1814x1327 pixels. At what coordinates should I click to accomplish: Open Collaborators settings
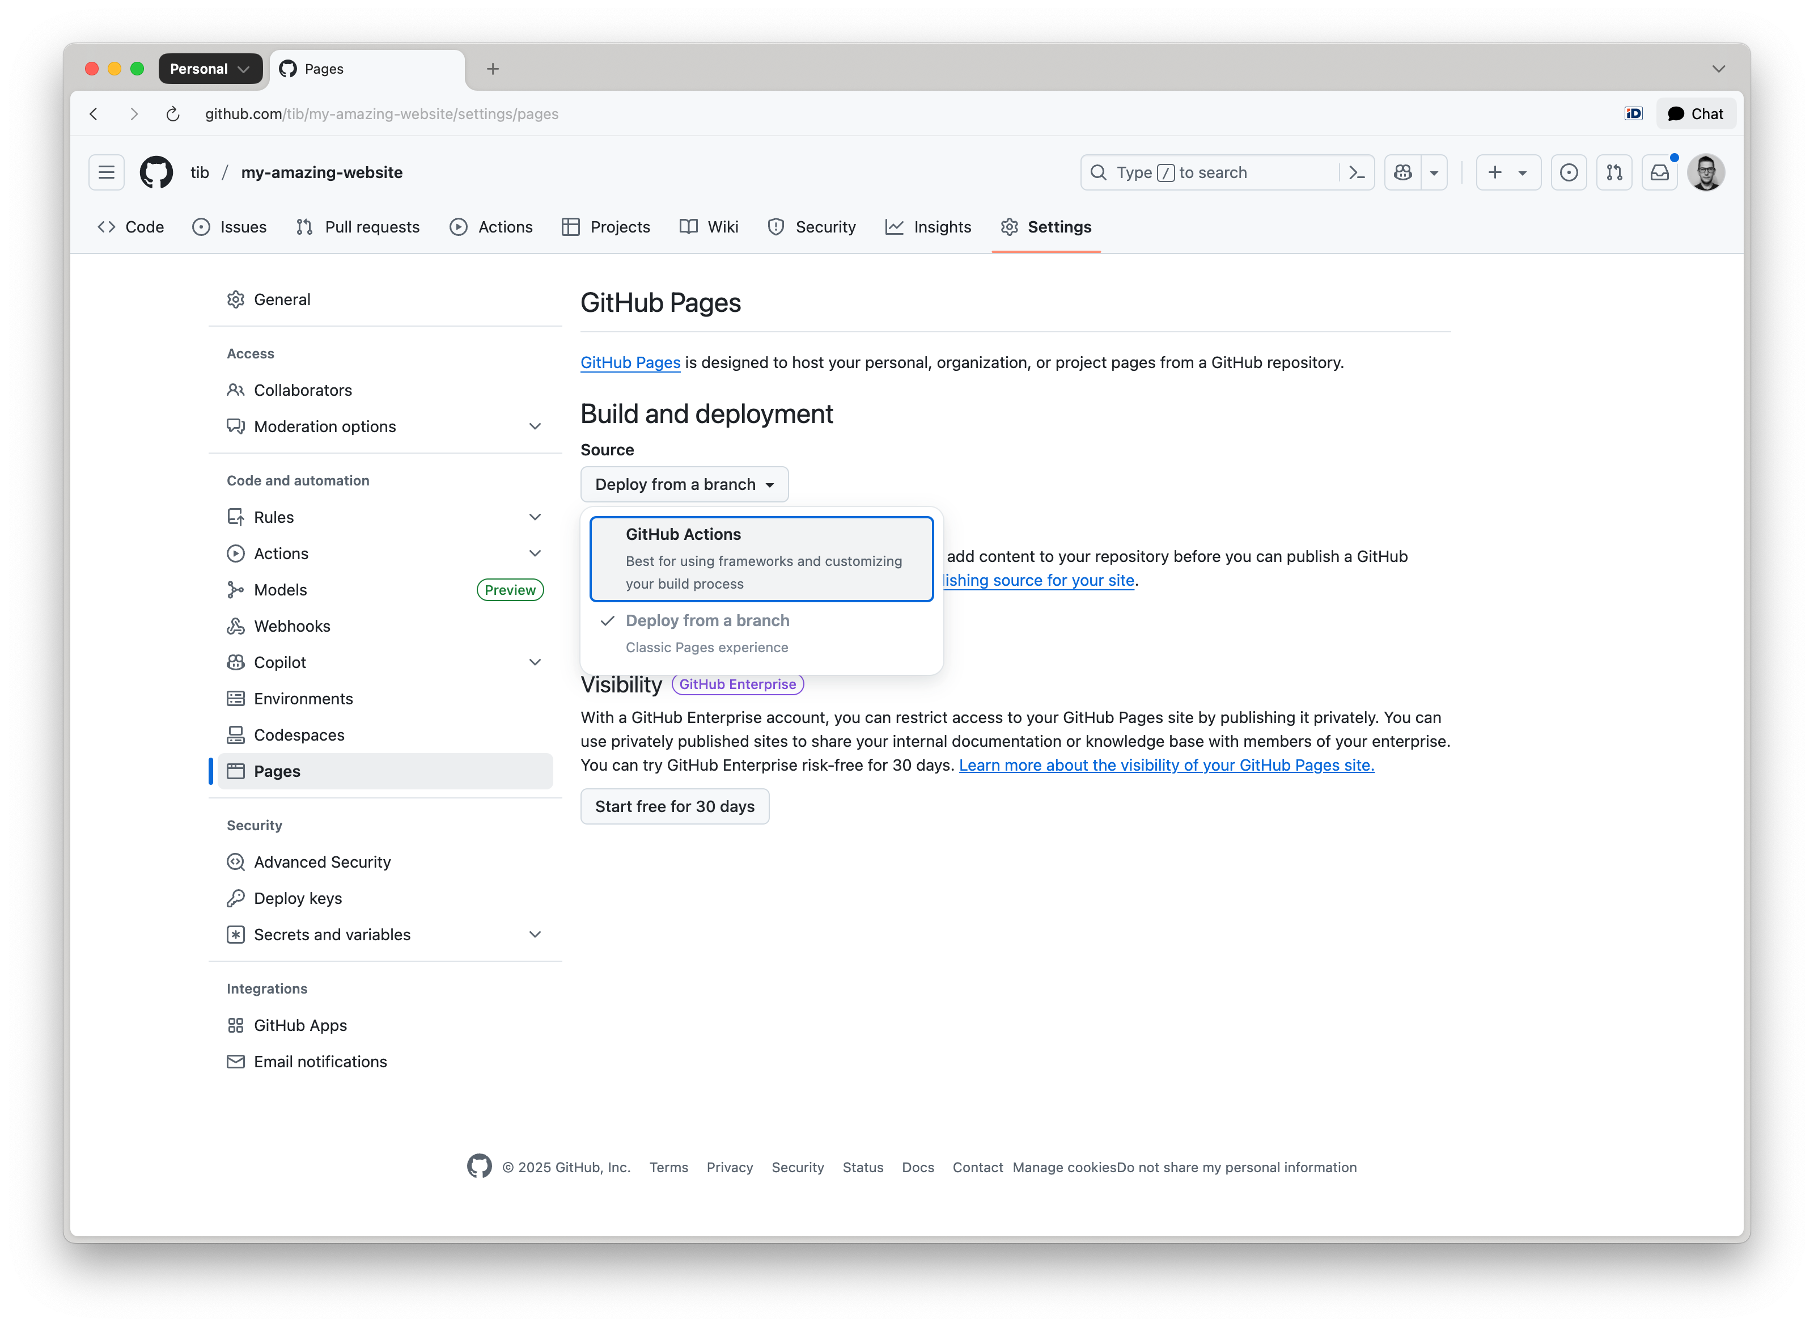385,390
